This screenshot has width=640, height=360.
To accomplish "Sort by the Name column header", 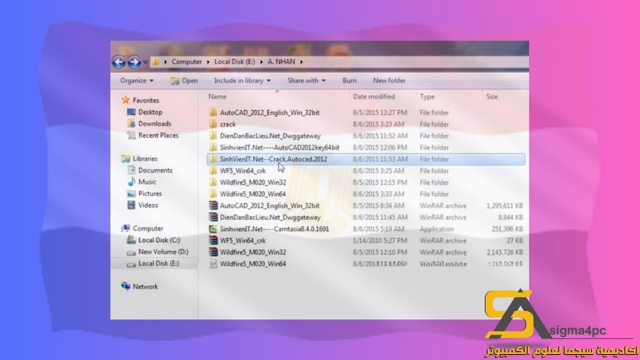I will coord(217,96).
